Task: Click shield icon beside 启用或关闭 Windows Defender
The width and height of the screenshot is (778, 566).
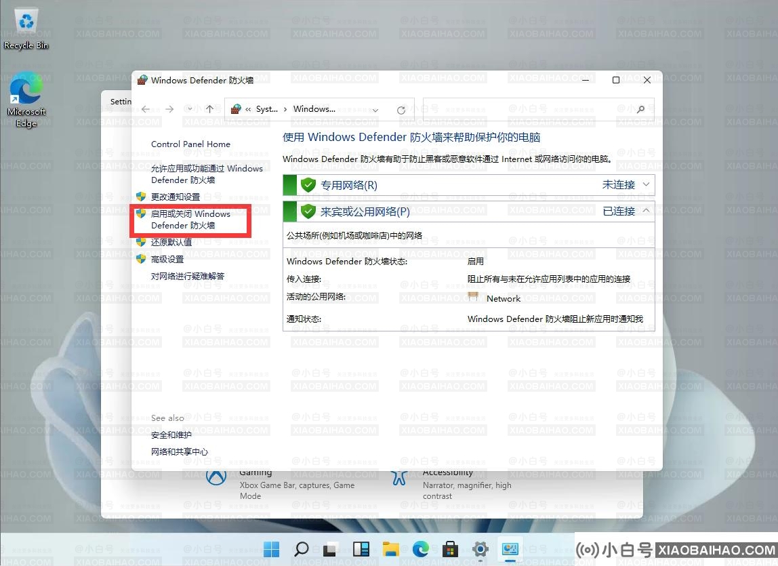Action: click(x=141, y=214)
